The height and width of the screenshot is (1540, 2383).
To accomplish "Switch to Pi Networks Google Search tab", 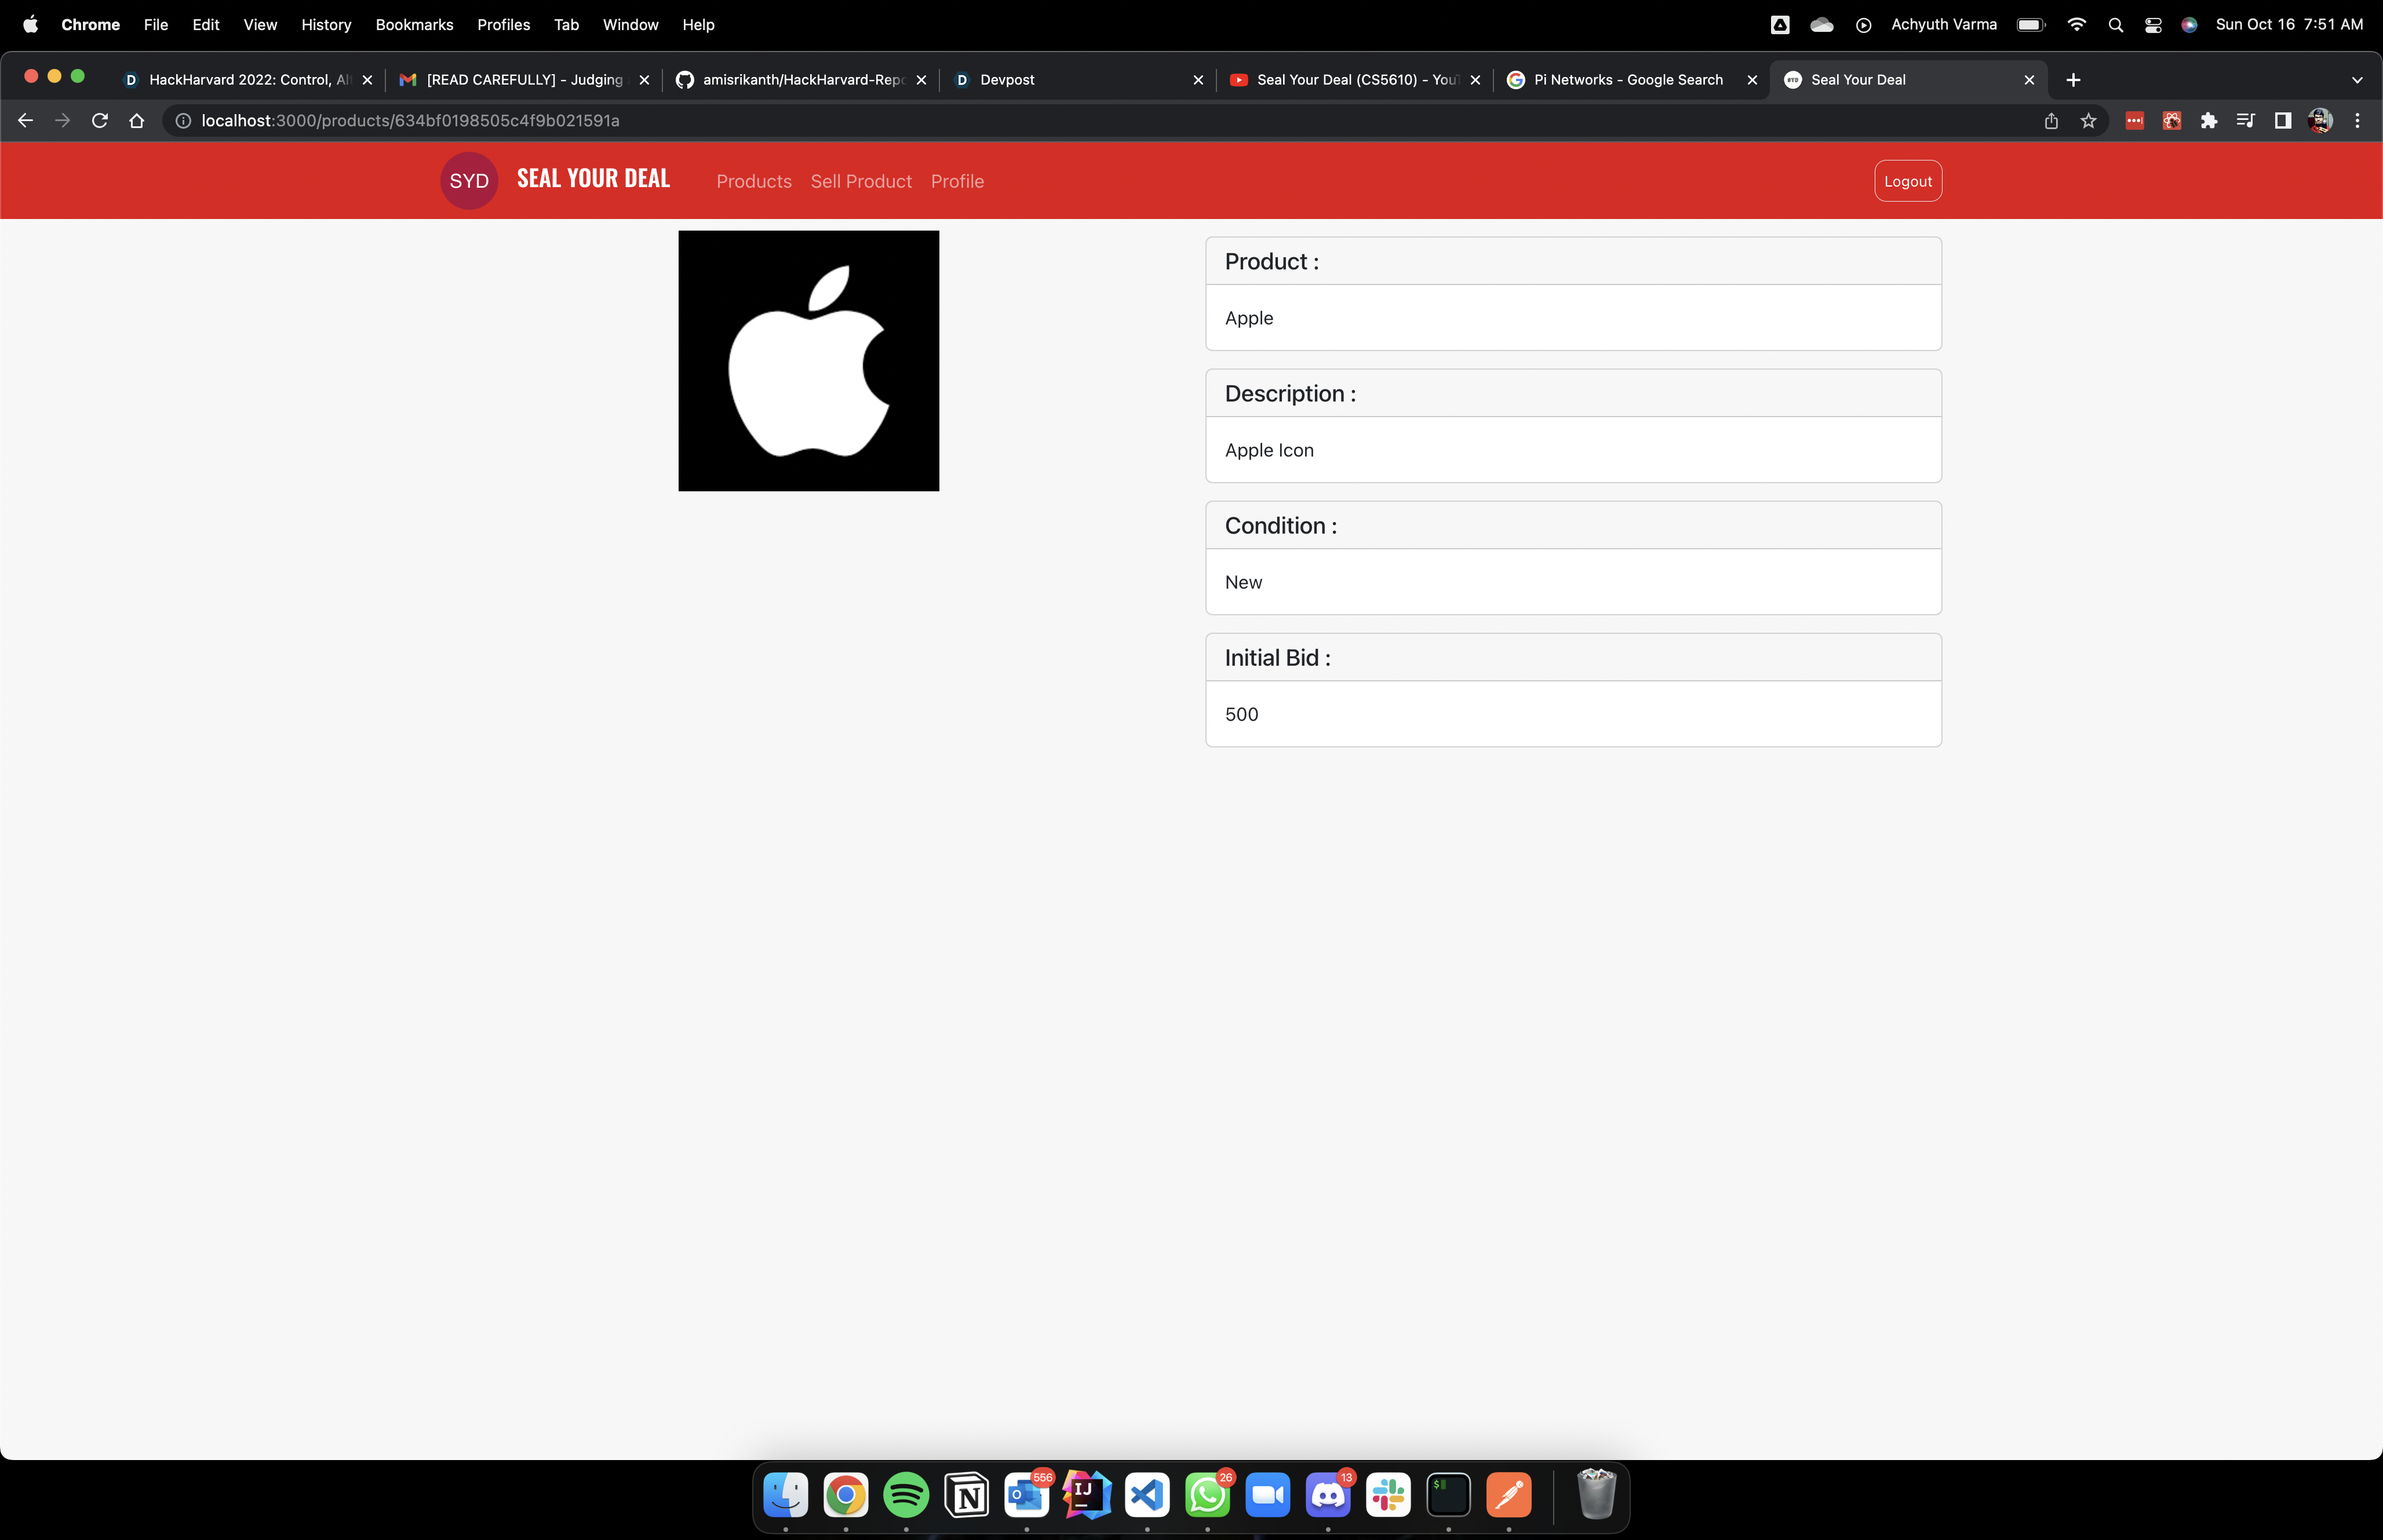I will (x=1627, y=80).
